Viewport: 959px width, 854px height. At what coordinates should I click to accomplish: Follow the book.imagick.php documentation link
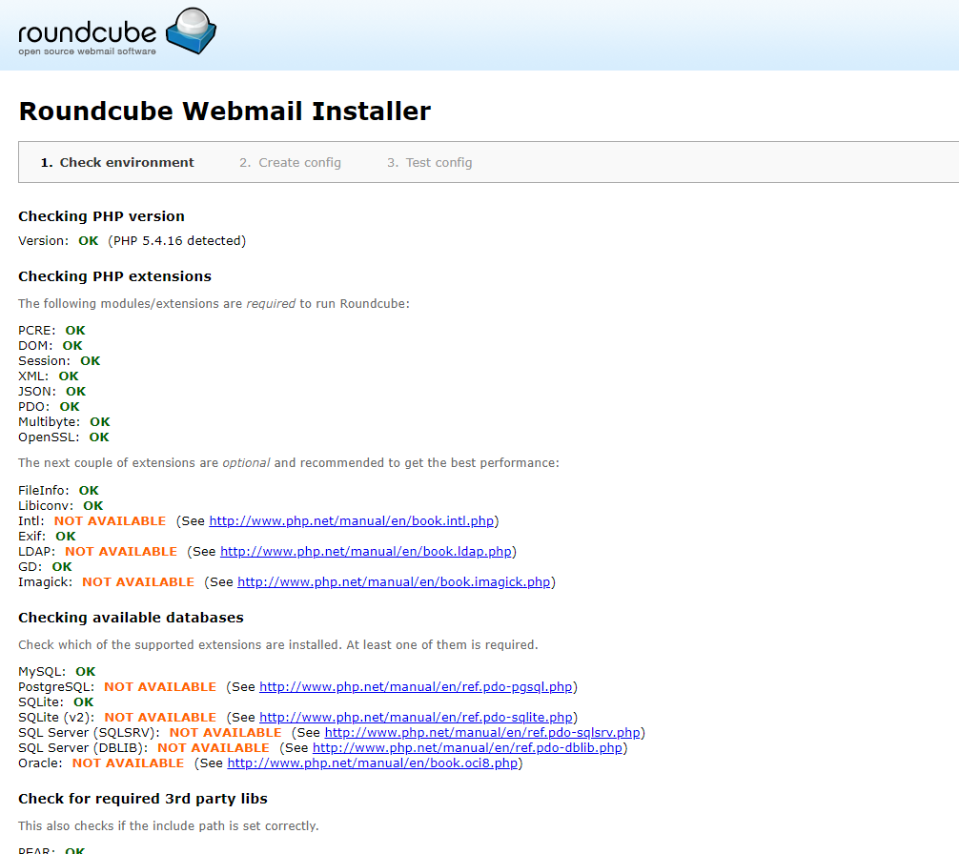pos(394,582)
